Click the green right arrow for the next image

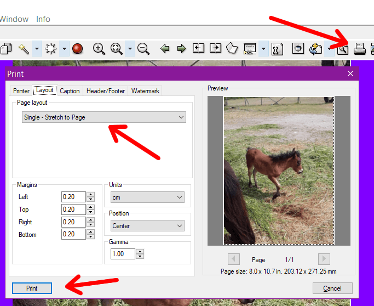181,49
